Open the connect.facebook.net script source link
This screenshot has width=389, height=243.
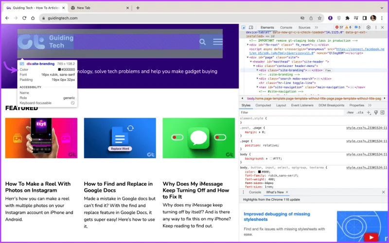(360, 49)
